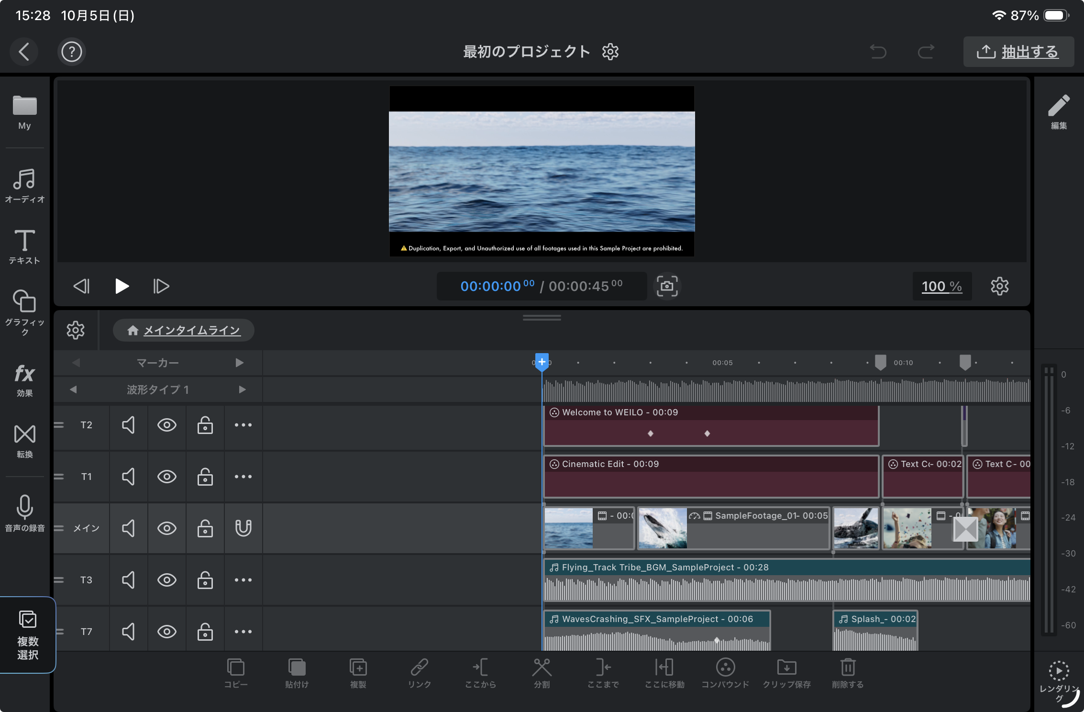This screenshot has height=712, width=1084.
Task: Select the メインタイムライン breadcrumb tab
Action: pos(184,330)
